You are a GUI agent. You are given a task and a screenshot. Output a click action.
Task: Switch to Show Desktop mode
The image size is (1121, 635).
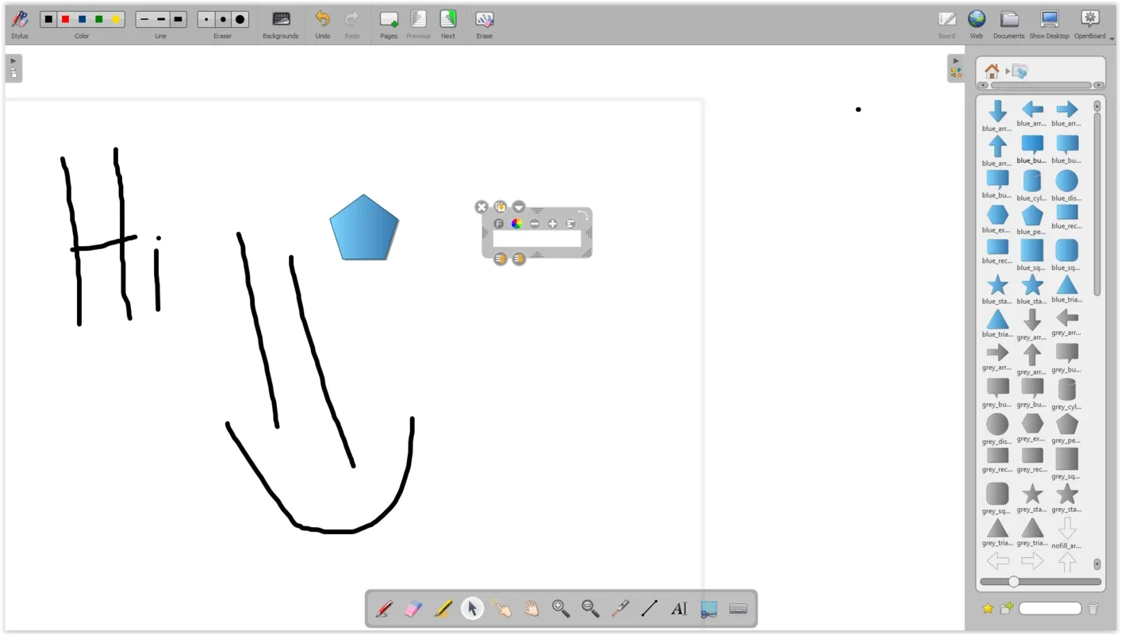[1049, 24]
